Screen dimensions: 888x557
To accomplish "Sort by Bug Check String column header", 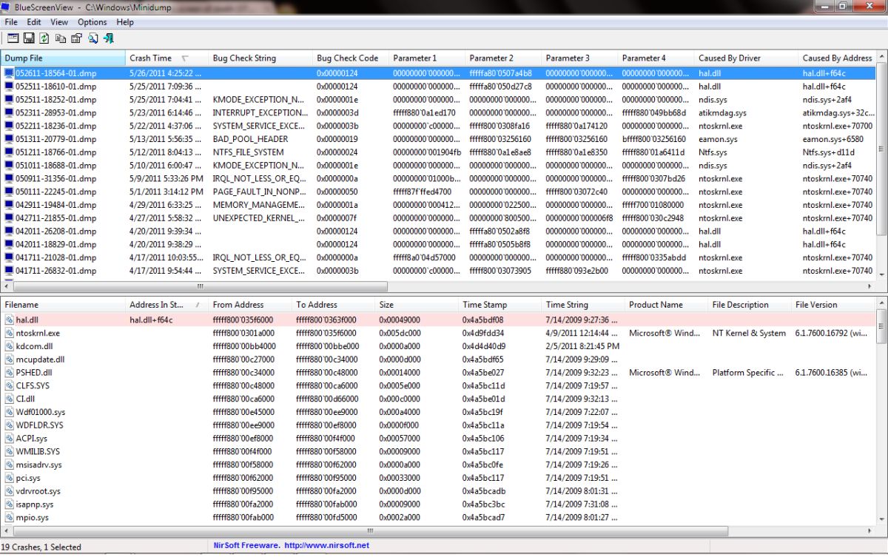I will tap(261, 58).
